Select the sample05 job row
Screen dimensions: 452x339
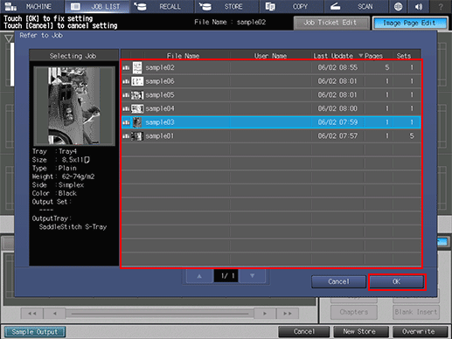coord(271,95)
